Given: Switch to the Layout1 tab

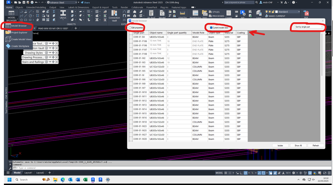Looking at the screenshot, I should pos(28,173).
